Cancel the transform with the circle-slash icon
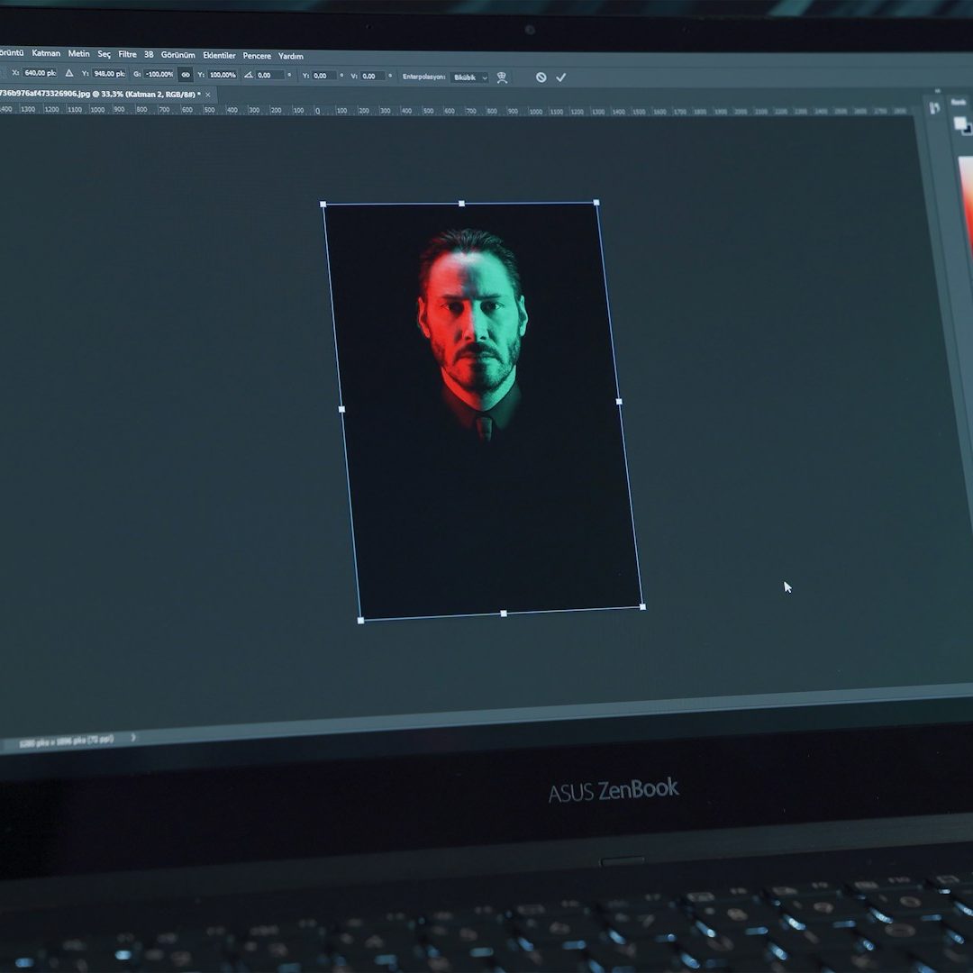973x973 pixels. [541, 77]
